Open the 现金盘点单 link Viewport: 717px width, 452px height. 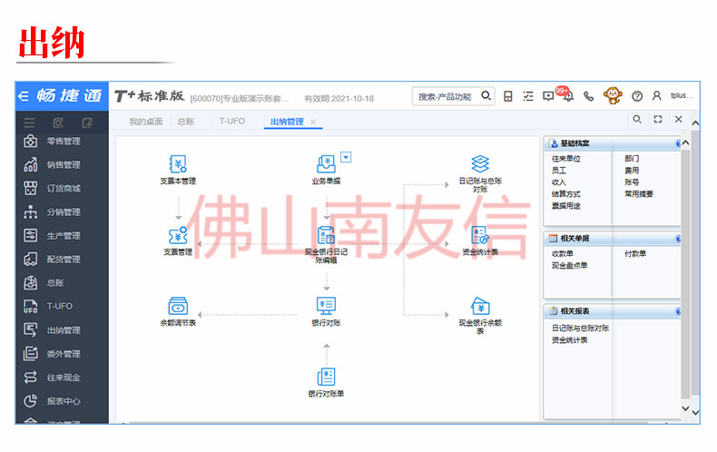[x=569, y=265]
